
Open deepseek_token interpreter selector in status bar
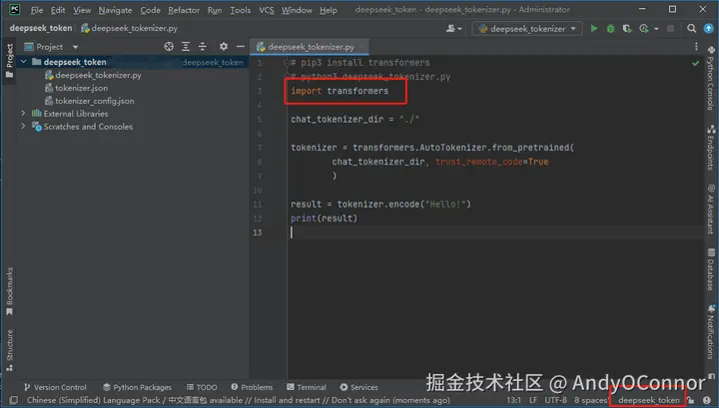coord(648,400)
